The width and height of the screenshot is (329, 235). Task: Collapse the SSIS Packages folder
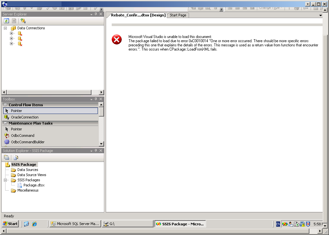tap(5, 180)
